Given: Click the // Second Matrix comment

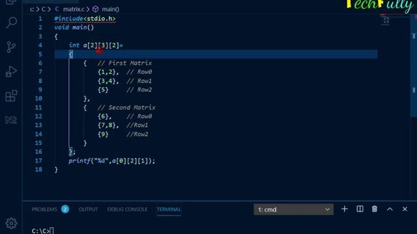Looking at the screenshot, I should (x=126, y=107).
